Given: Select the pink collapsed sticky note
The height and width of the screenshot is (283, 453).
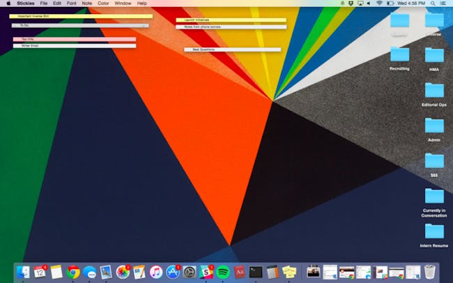Looking at the screenshot, I should pyautogui.click(x=75, y=39).
